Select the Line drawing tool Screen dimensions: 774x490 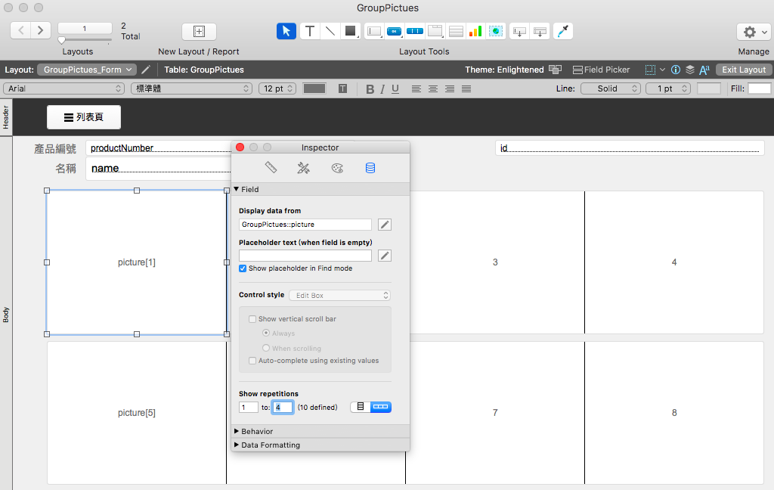[x=330, y=31]
